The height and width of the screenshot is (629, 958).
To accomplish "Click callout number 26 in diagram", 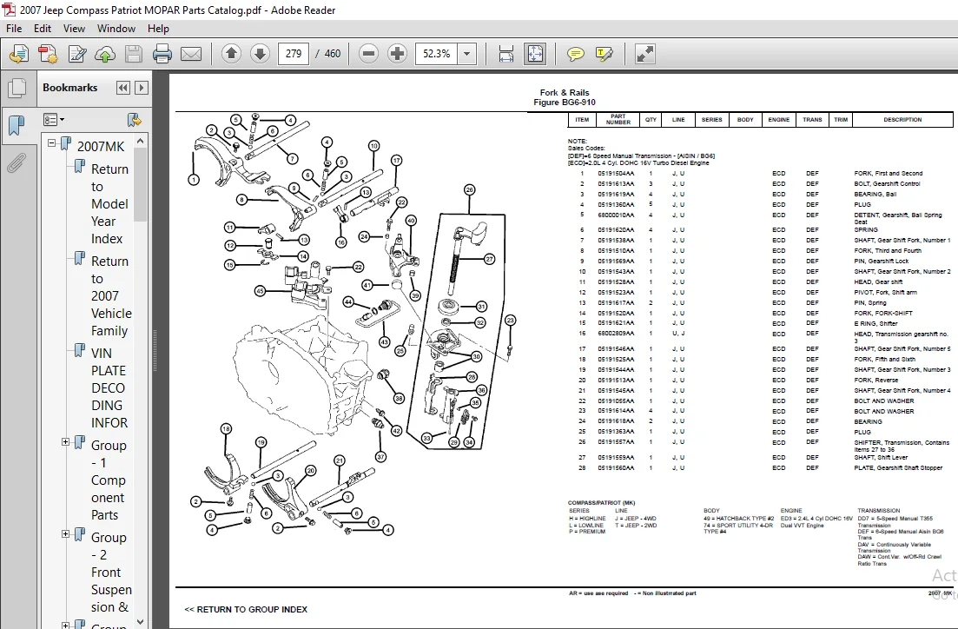I will pyautogui.click(x=469, y=189).
